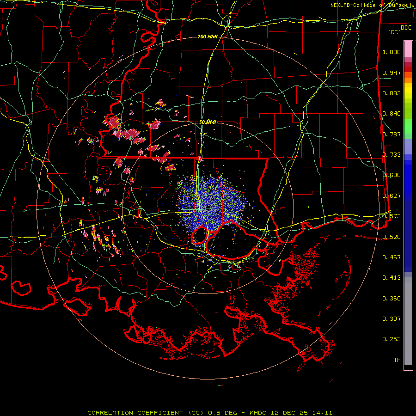Click the 0.573 color scale value
This screenshot has width=416, height=416.
[x=392, y=216]
